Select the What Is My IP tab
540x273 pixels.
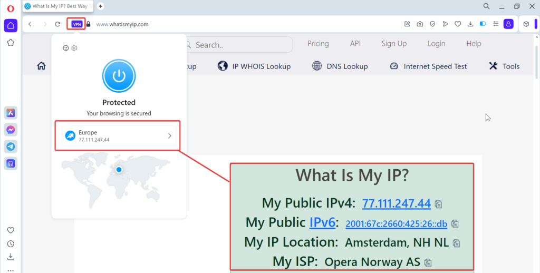pyautogui.click(x=58, y=6)
